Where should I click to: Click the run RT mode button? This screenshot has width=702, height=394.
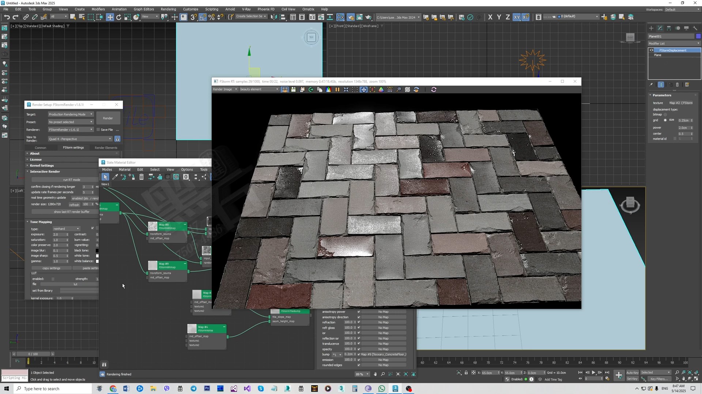point(71,180)
